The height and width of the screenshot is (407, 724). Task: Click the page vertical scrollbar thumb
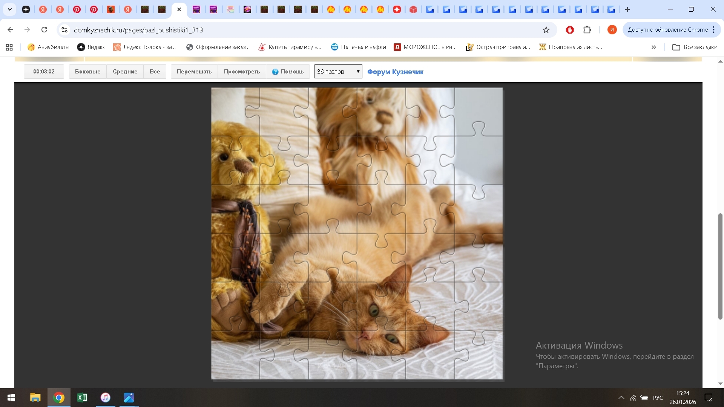(x=720, y=266)
